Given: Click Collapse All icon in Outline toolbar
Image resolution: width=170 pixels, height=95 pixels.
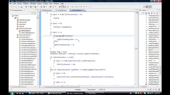Looking at the screenshot, I should click(x=143, y=13).
